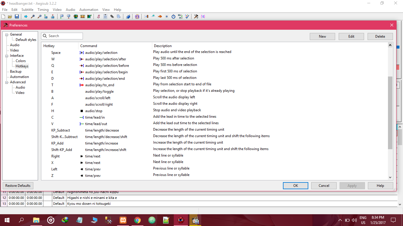
Task: Collapse the General tree node
Action: click(x=7, y=34)
